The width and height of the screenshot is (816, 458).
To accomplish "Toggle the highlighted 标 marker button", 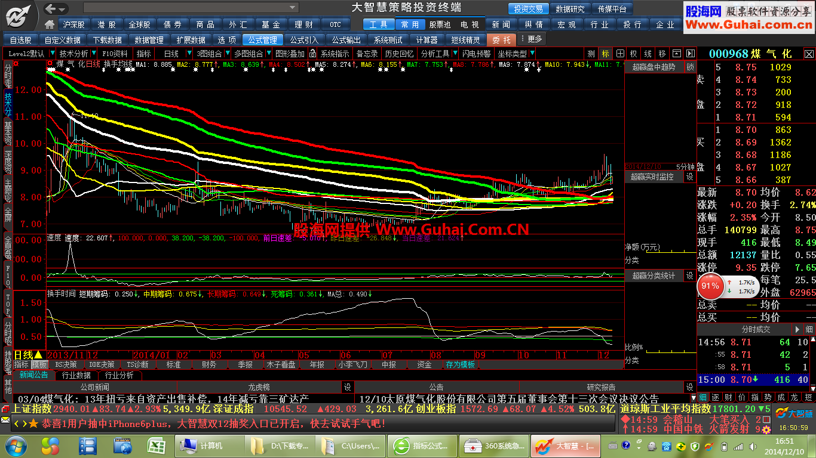I will 606,54.
